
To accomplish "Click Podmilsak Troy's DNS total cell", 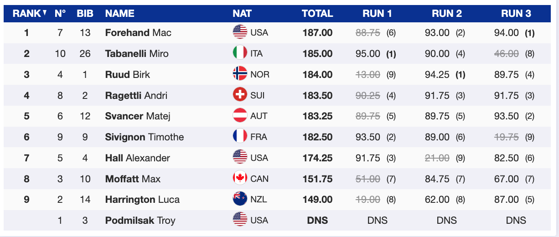I will click(x=317, y=221).
